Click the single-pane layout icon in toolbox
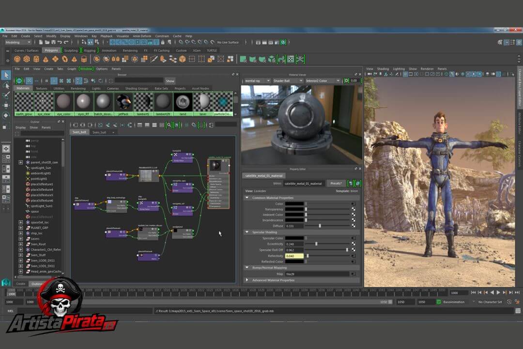Image resolution: width=523 pixels, height=349 pixels. click(x=6, y=149)
